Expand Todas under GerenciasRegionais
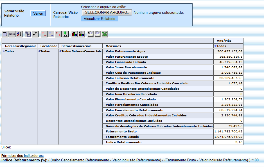This screenshot has width=264, height=167. coord(4,51)
